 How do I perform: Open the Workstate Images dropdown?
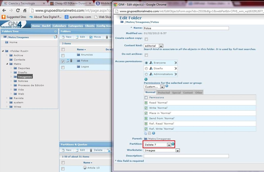pos(178,150)
